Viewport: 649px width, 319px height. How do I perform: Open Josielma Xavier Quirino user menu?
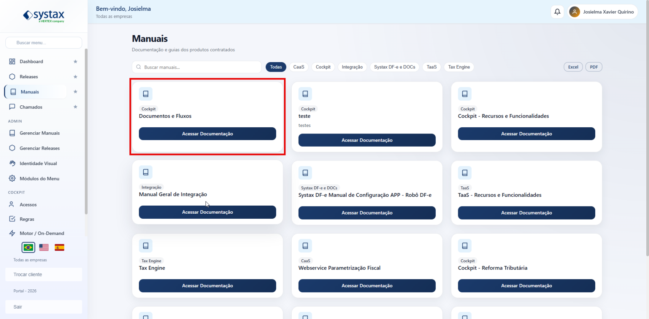pyautogui.click(x=603, y=12)
